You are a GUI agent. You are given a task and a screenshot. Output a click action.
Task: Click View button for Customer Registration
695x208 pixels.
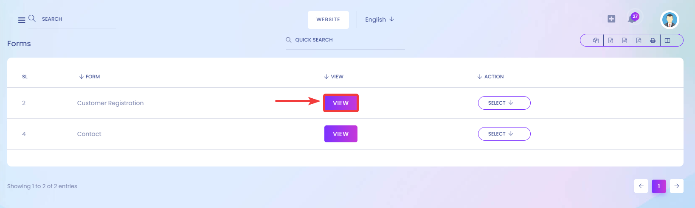(341, 103)
